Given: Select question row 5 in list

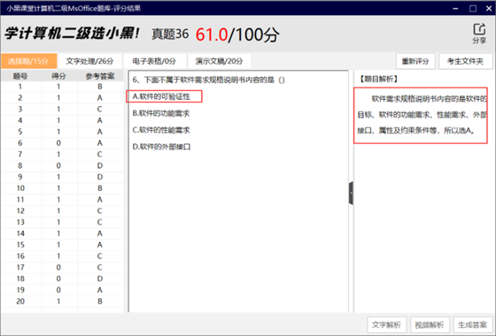Looking at the screenshot, I should click(62, 132).
